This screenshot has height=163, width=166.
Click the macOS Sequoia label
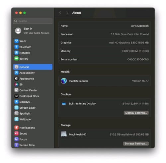pos(79,81)
